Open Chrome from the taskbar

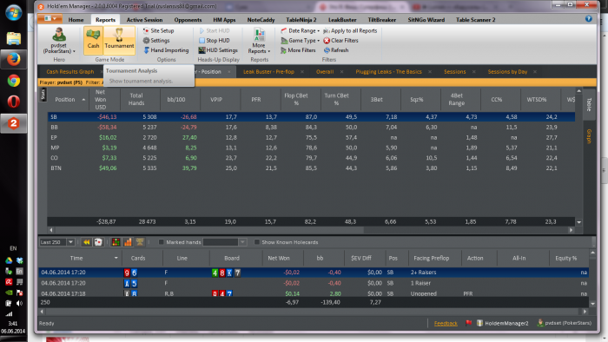14,81
